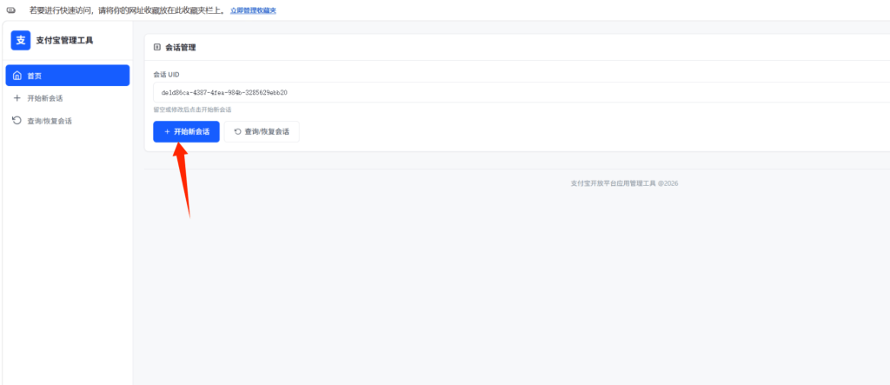Open the 立即管理收藏夹 link
The image size is (890, 385).
(x=253, y=10)
